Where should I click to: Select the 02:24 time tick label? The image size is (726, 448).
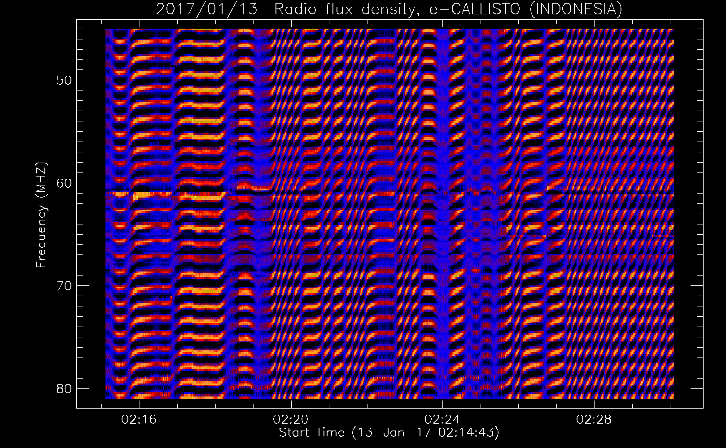[x=442, y=420]
